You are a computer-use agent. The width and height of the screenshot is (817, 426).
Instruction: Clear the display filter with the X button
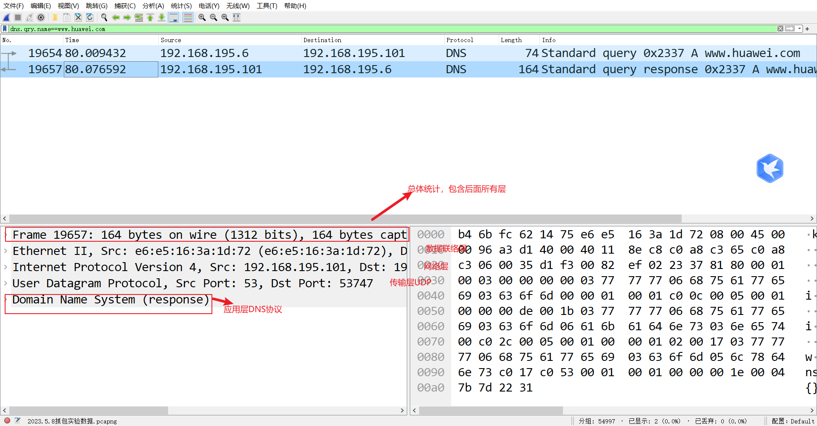point(780,29)
